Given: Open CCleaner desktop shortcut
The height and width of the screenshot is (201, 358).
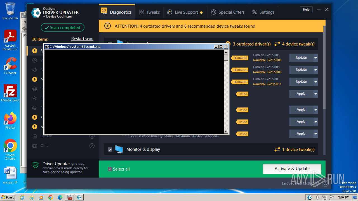Looking at the screenshot, I should (10, 66).
